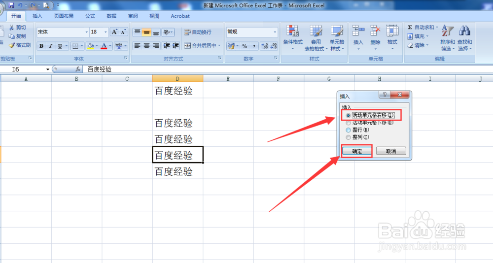This screenshot has height=263, width=493.
Task: Switch to 插入 ribbon tab
Action: tap(37, 16)
